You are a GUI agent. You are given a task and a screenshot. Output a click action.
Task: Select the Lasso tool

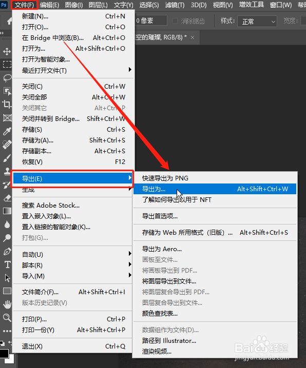pos(7,78)
